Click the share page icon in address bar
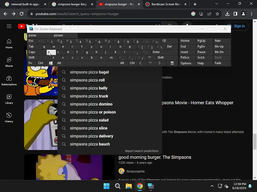 (209, 14)
